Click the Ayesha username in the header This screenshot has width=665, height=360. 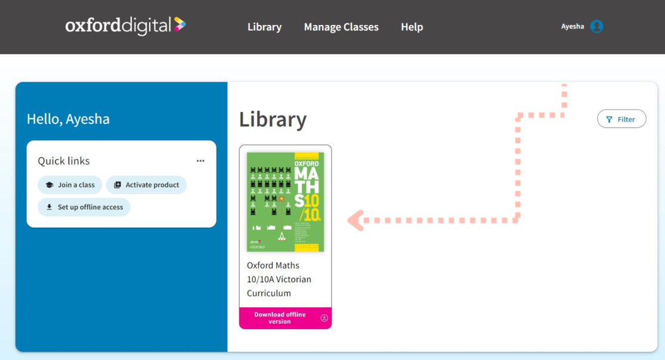(573, 26)
